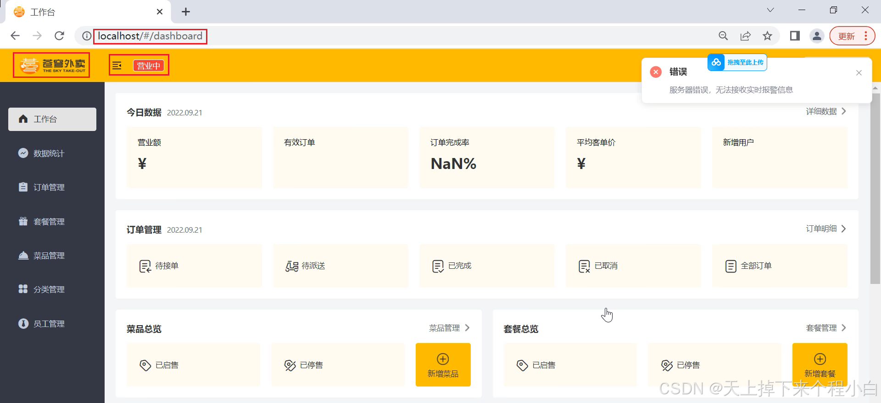Open 分类管理 in the sidebar

click(x=52, y=289)
